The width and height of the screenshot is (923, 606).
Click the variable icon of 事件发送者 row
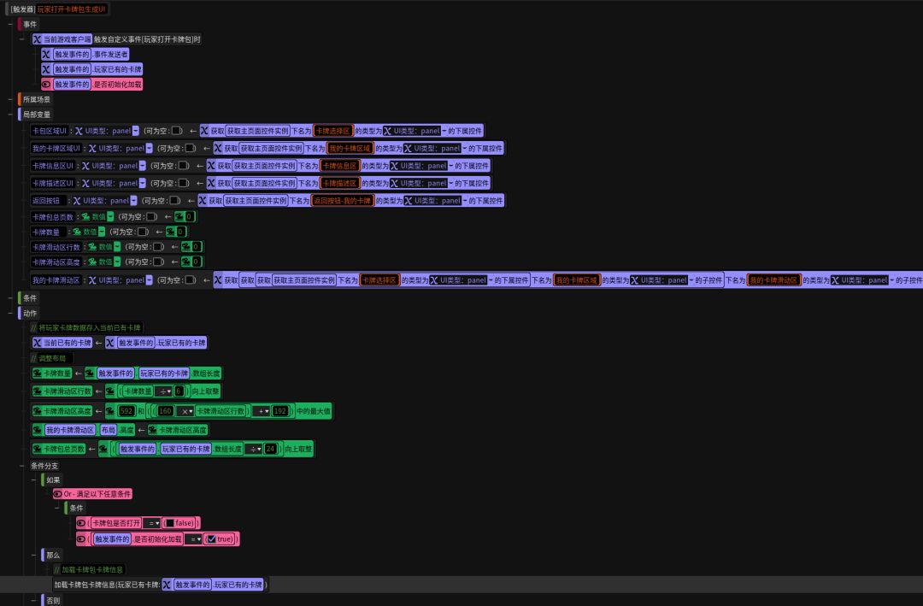46,54
